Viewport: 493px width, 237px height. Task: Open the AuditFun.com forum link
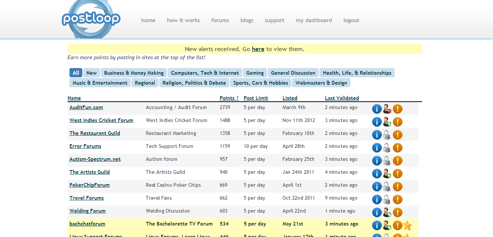[x=86, y=107]
